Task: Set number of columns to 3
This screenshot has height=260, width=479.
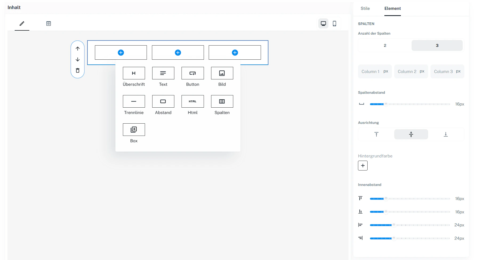Action: [437, 45]
